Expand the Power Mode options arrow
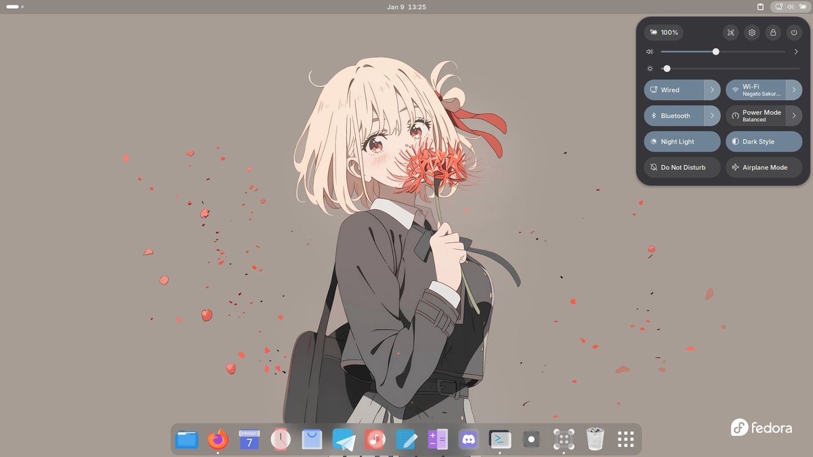The height and width of the screenshot is (457, 813). tap(795, 116)
